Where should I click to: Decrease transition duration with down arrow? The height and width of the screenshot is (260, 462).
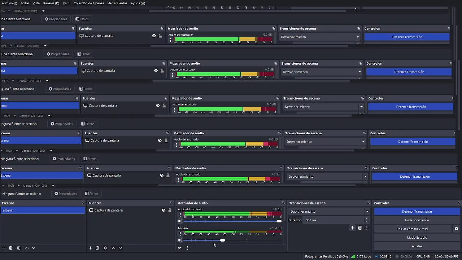(367, 222)
